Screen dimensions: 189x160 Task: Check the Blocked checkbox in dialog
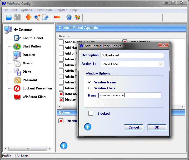(91, 113)
